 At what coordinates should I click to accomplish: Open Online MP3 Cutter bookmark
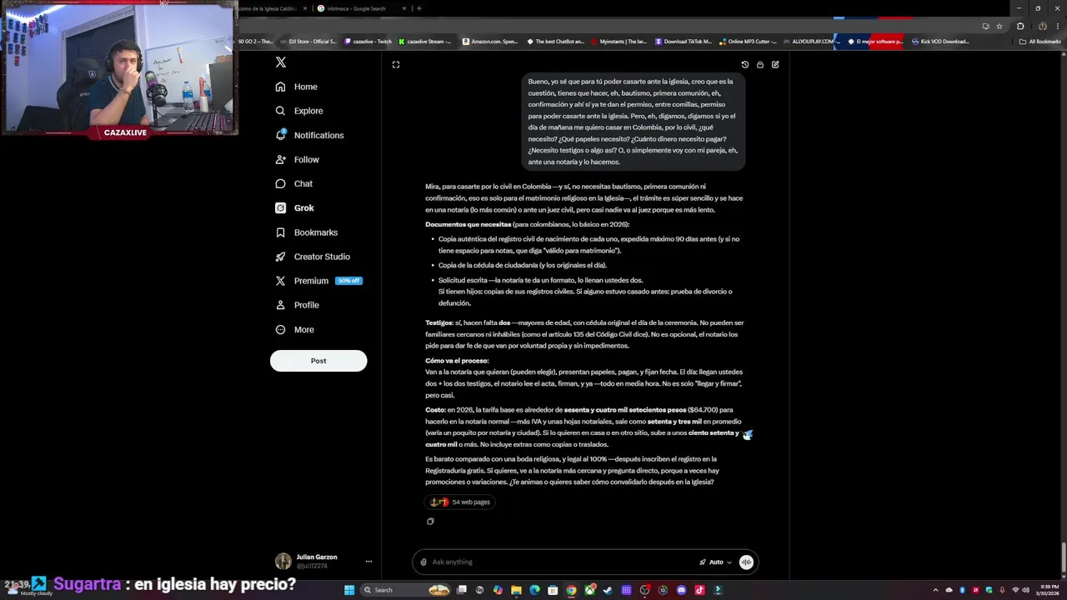(x=748, y=41)
